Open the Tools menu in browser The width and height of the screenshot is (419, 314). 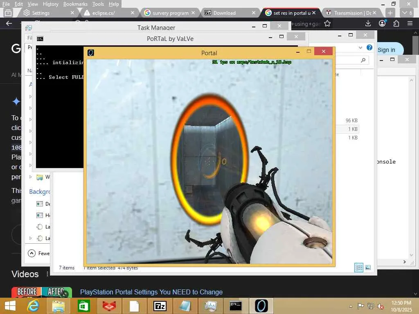pyautogui.click(x=98, y=4)
